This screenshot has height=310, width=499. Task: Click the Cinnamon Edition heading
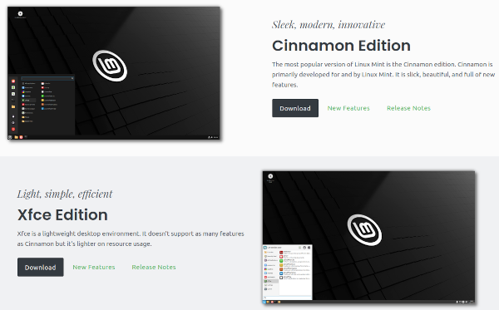(341, 46)
